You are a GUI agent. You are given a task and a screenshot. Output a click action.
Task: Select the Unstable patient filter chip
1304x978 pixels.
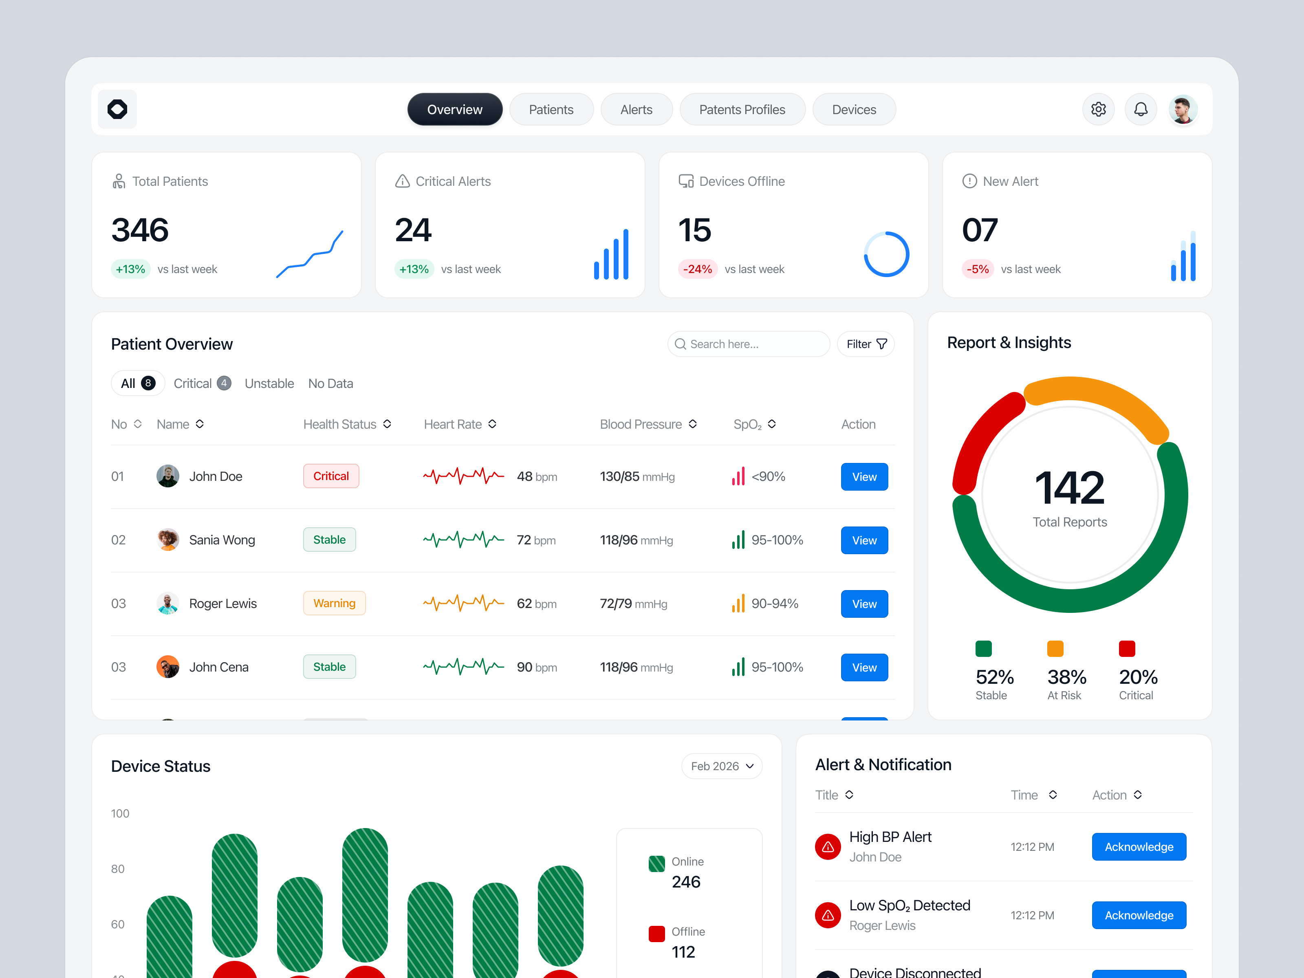tap(269, 383)
